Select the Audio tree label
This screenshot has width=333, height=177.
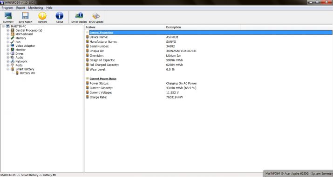[x=19, y=58]
